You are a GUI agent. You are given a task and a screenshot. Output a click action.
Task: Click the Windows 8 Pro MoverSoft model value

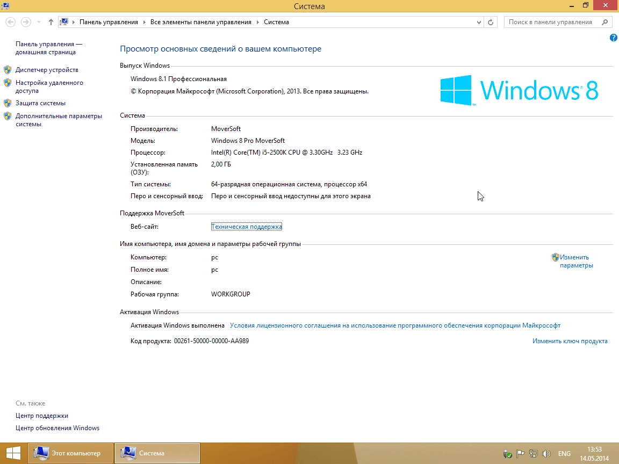pos(248,141)
